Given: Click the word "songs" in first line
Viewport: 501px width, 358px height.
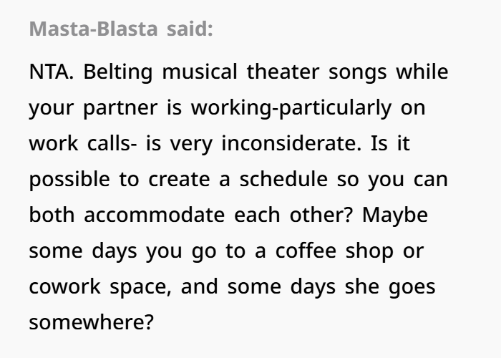Looking at the screenshot, I should click(358, 72).
